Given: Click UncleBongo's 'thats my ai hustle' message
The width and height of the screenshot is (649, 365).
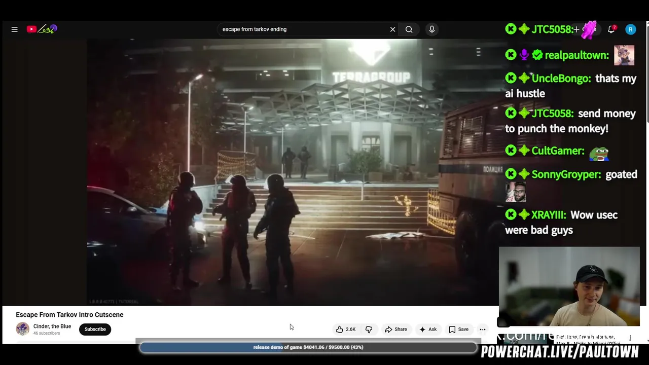Looking at the screenshot, I should tap(570, 86).
